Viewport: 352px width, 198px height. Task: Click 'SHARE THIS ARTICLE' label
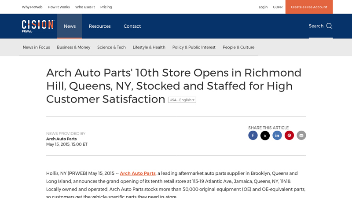(268, 128)
